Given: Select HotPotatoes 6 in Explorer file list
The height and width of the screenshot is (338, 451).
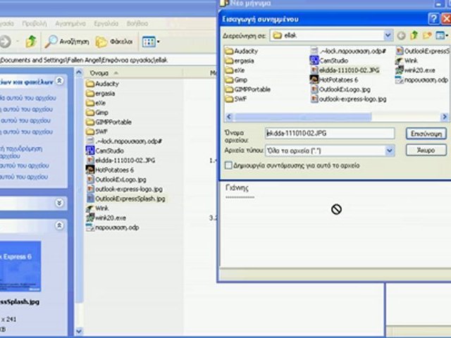Looking at the screenshot, I should (110, 170).
